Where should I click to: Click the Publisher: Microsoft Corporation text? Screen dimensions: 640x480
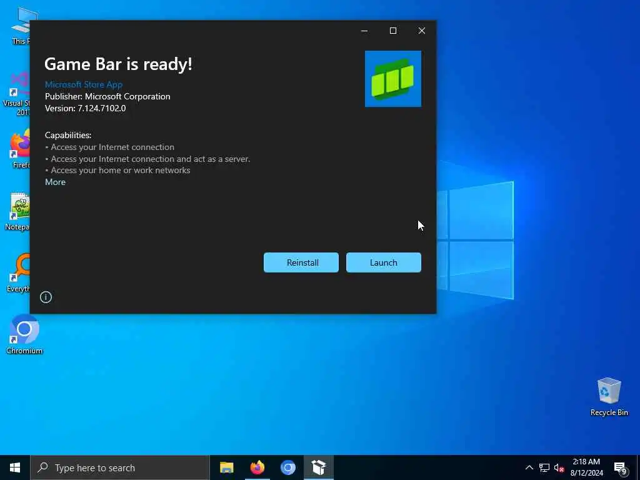click(x=107, y=96)
